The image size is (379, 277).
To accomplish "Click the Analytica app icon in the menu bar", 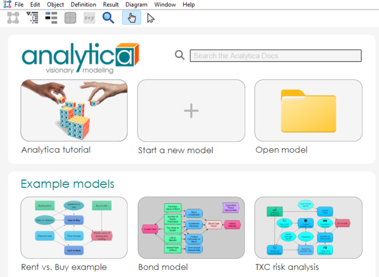I will 7,4.
